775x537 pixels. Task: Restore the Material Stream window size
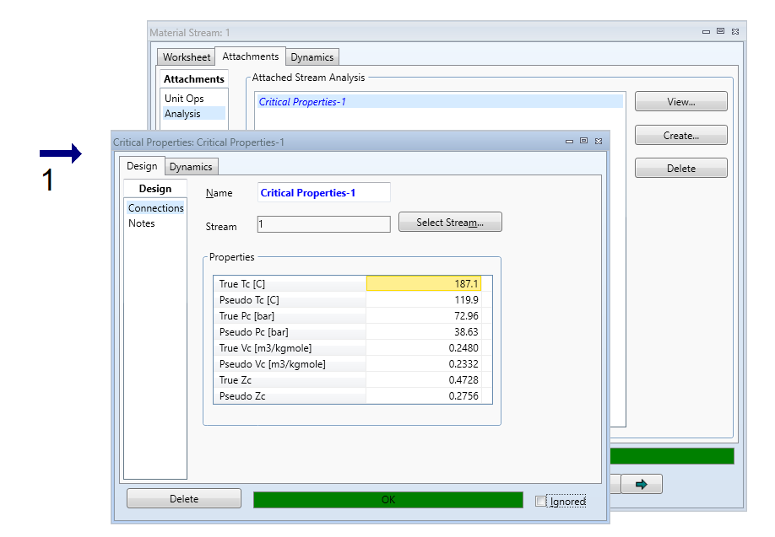point(721,30)
